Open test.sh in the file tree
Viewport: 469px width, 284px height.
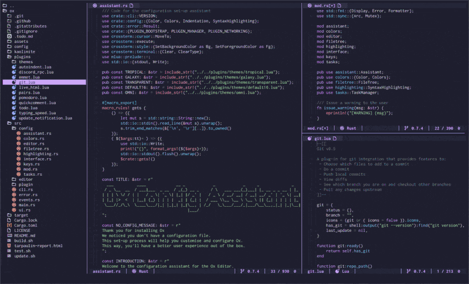(x=22, y=251)
